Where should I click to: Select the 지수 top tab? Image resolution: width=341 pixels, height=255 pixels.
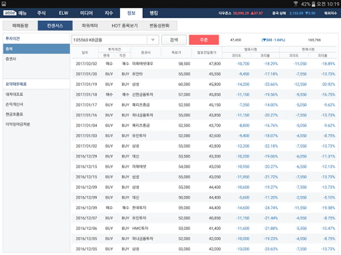109,13
